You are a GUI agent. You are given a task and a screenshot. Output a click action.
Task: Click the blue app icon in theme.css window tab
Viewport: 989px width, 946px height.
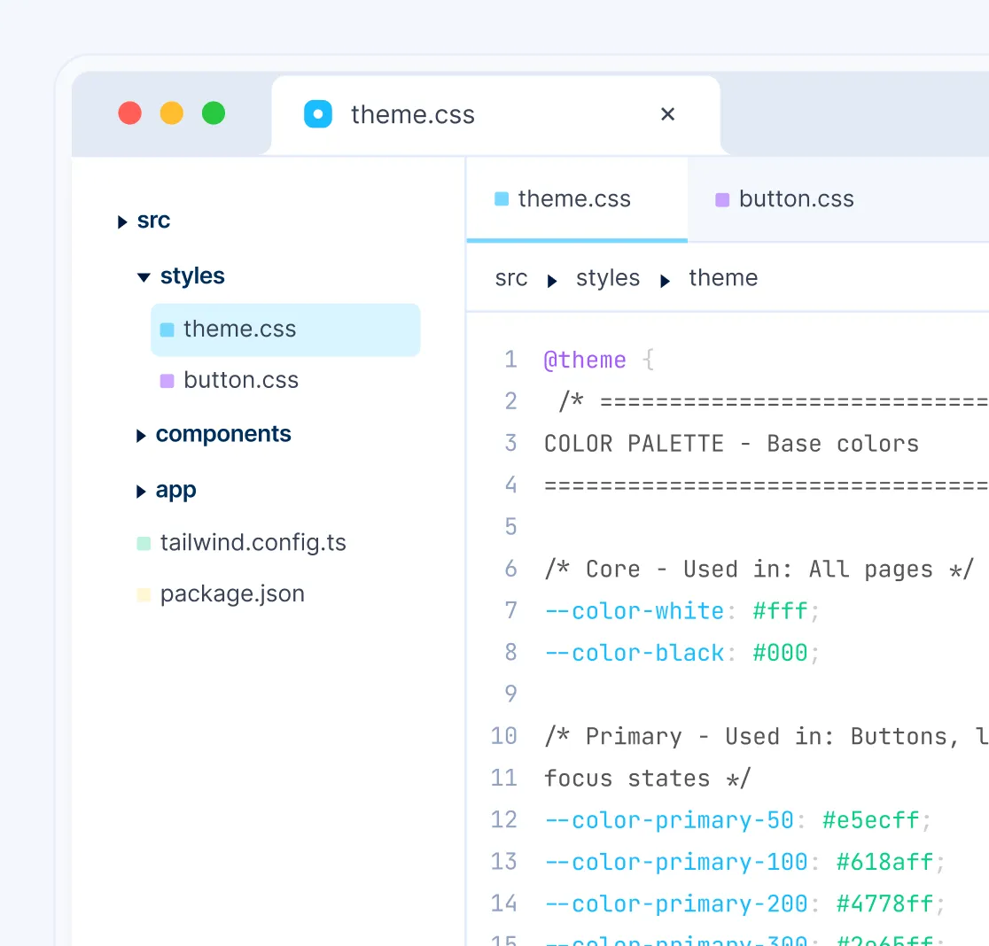tap(318, 114)
